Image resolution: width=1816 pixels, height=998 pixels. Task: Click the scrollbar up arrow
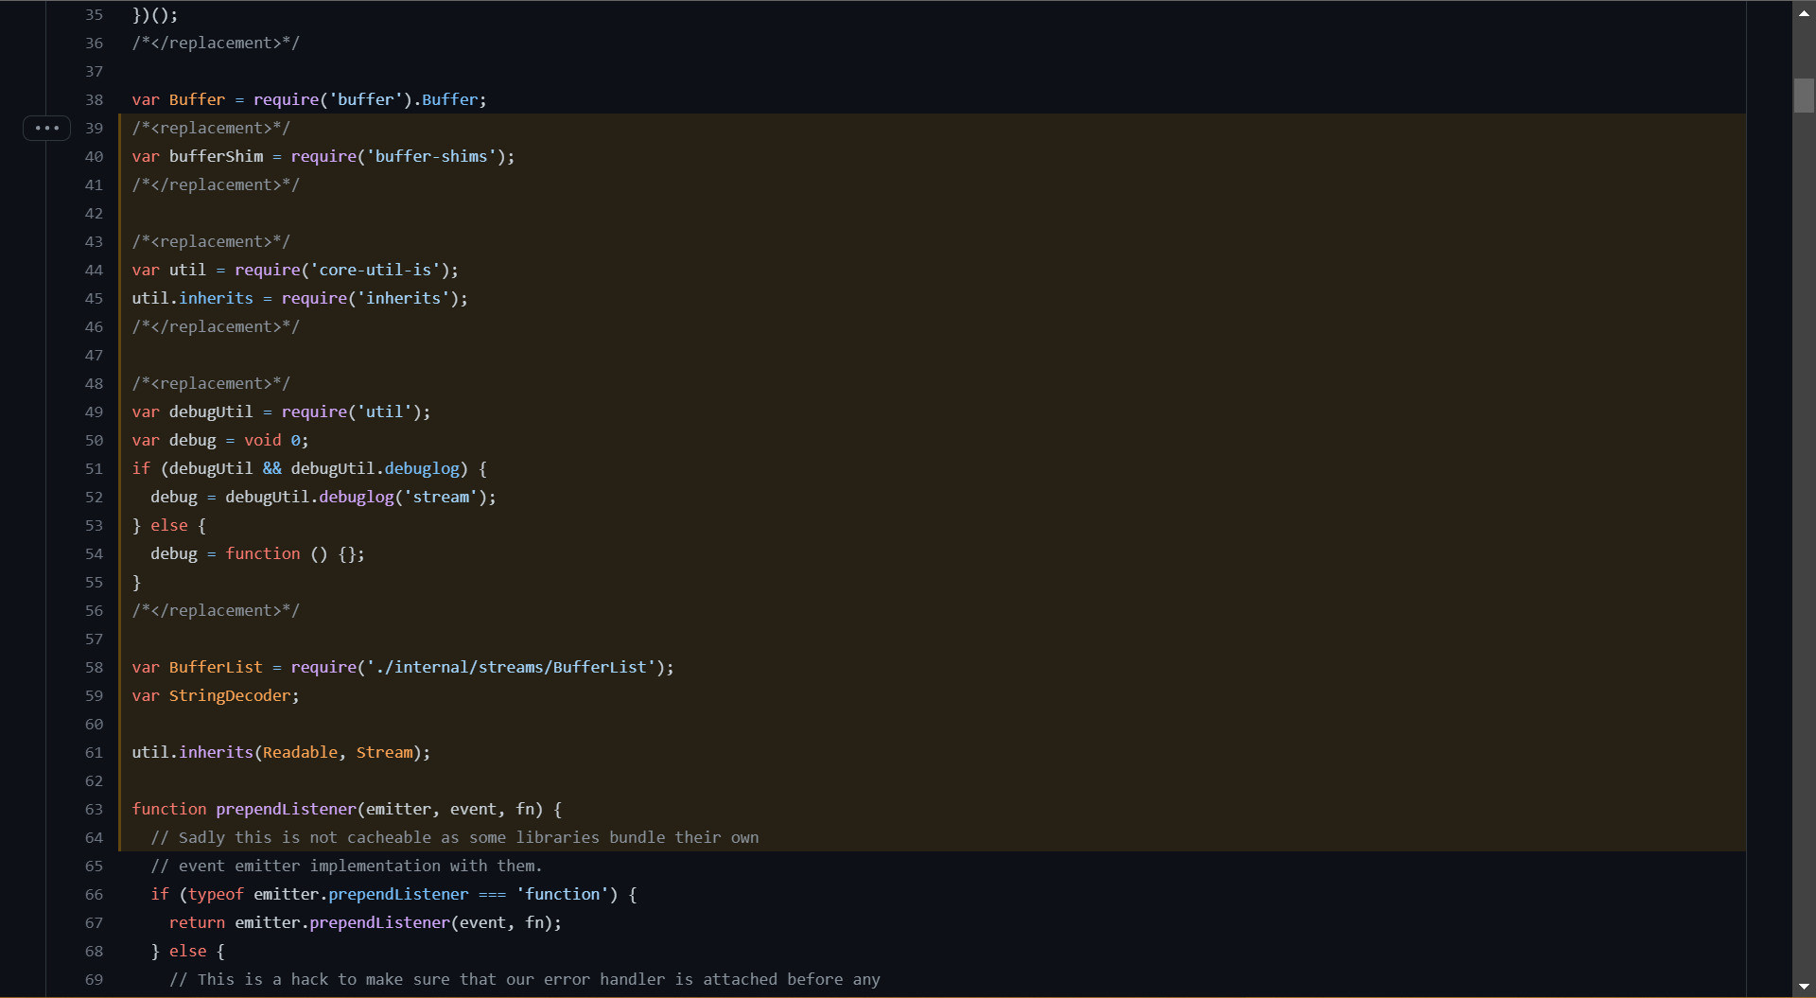point(1804,13)
